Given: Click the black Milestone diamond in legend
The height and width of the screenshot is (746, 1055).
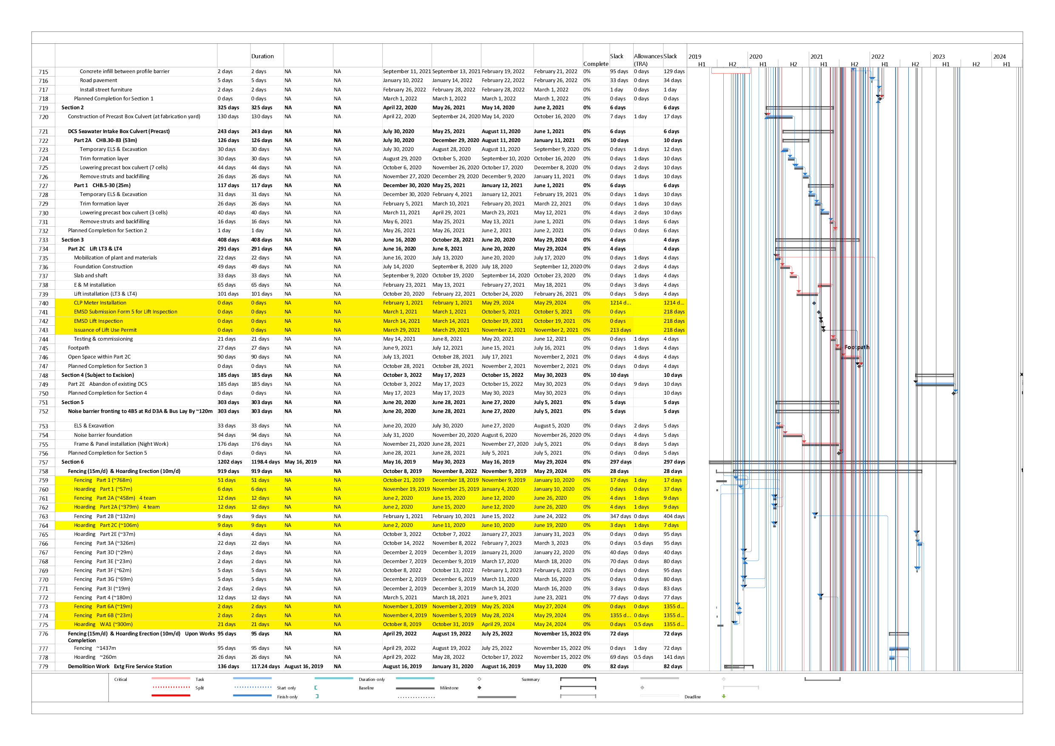Looking at the screenshot, I should 479,688.
